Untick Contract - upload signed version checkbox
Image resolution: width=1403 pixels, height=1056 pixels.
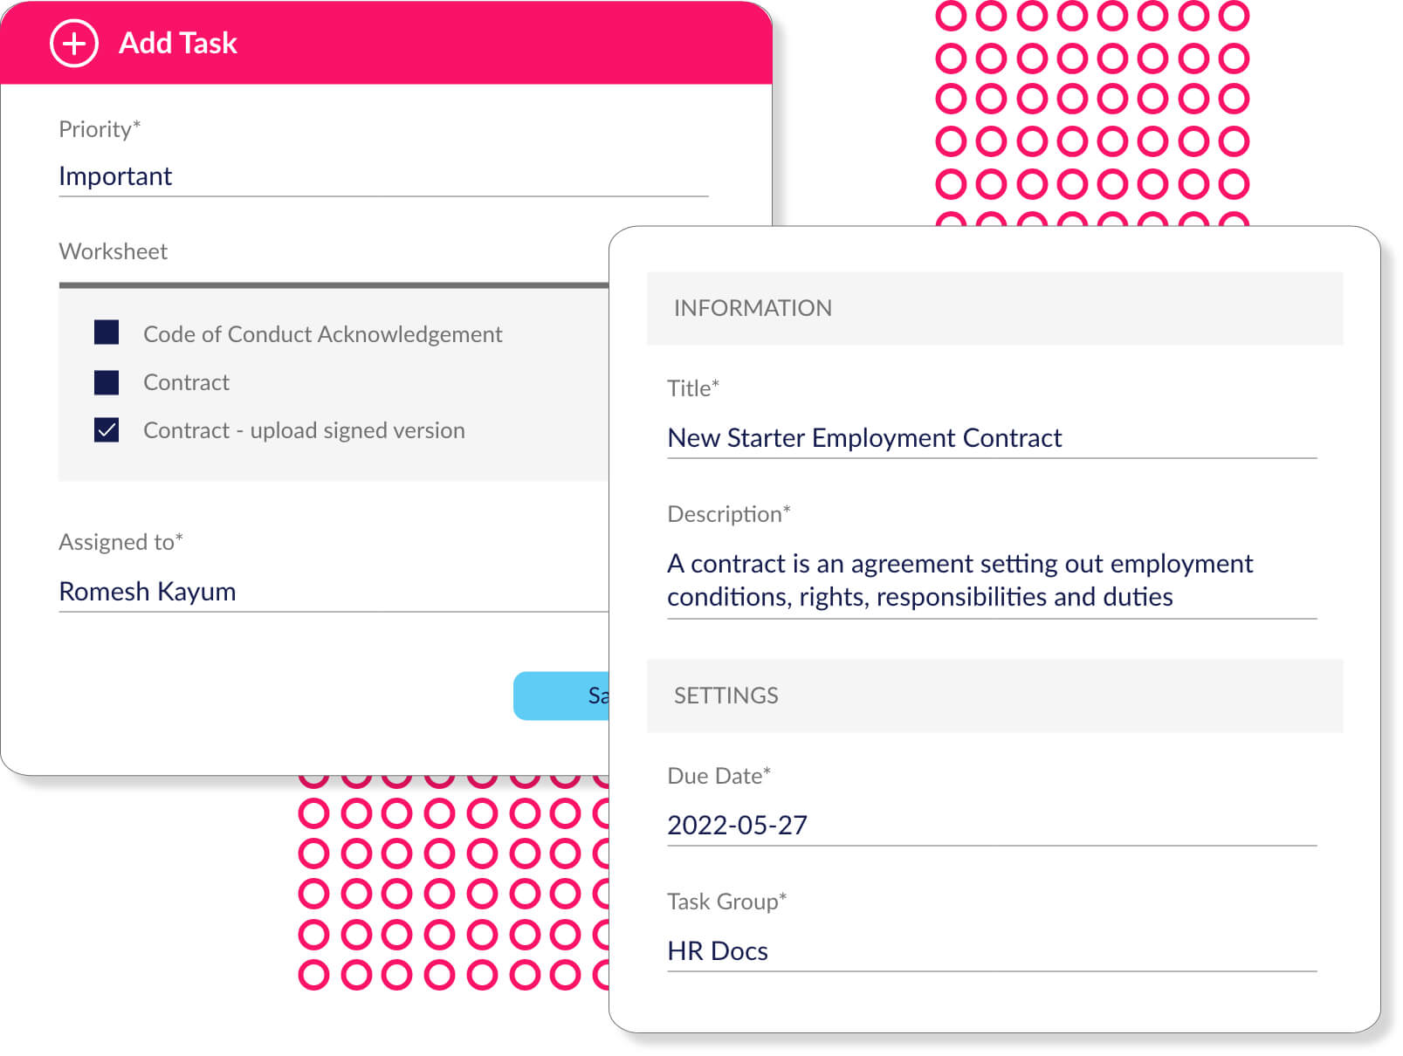coord(107,430)
